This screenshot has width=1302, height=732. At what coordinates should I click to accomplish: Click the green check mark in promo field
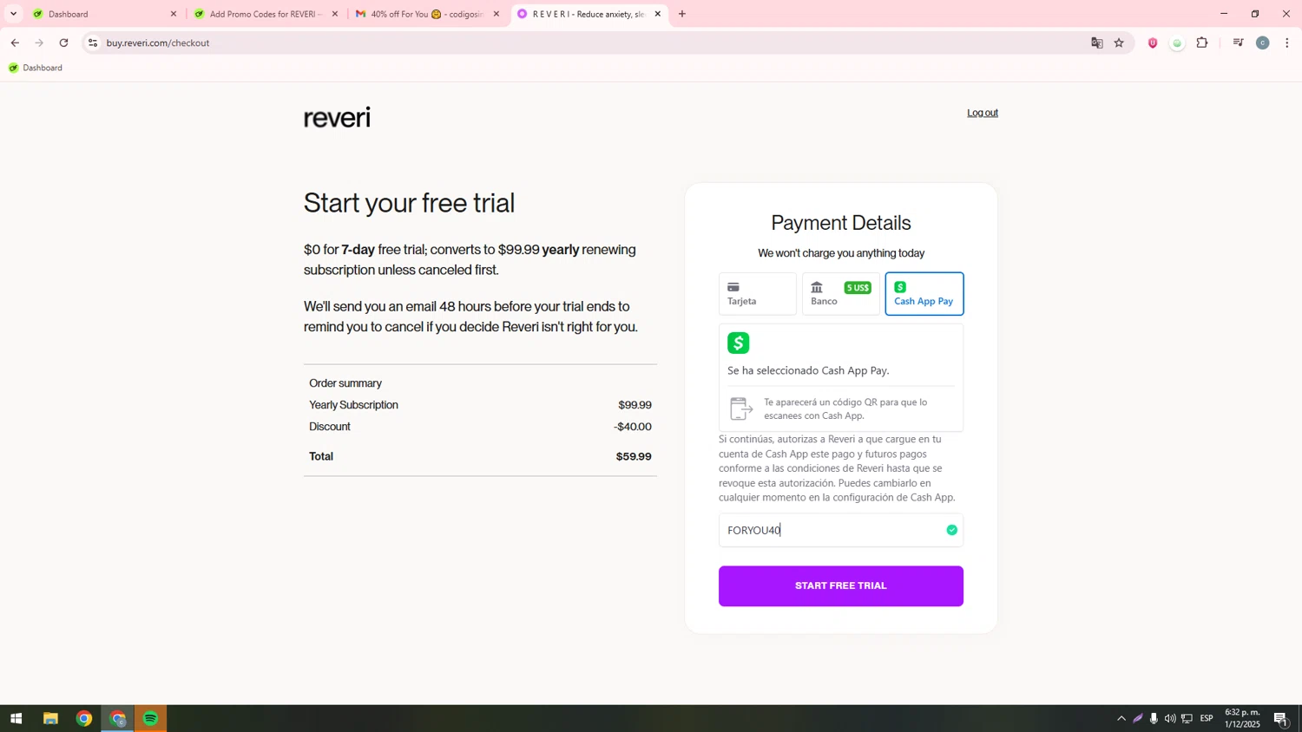tap(951, 530)
